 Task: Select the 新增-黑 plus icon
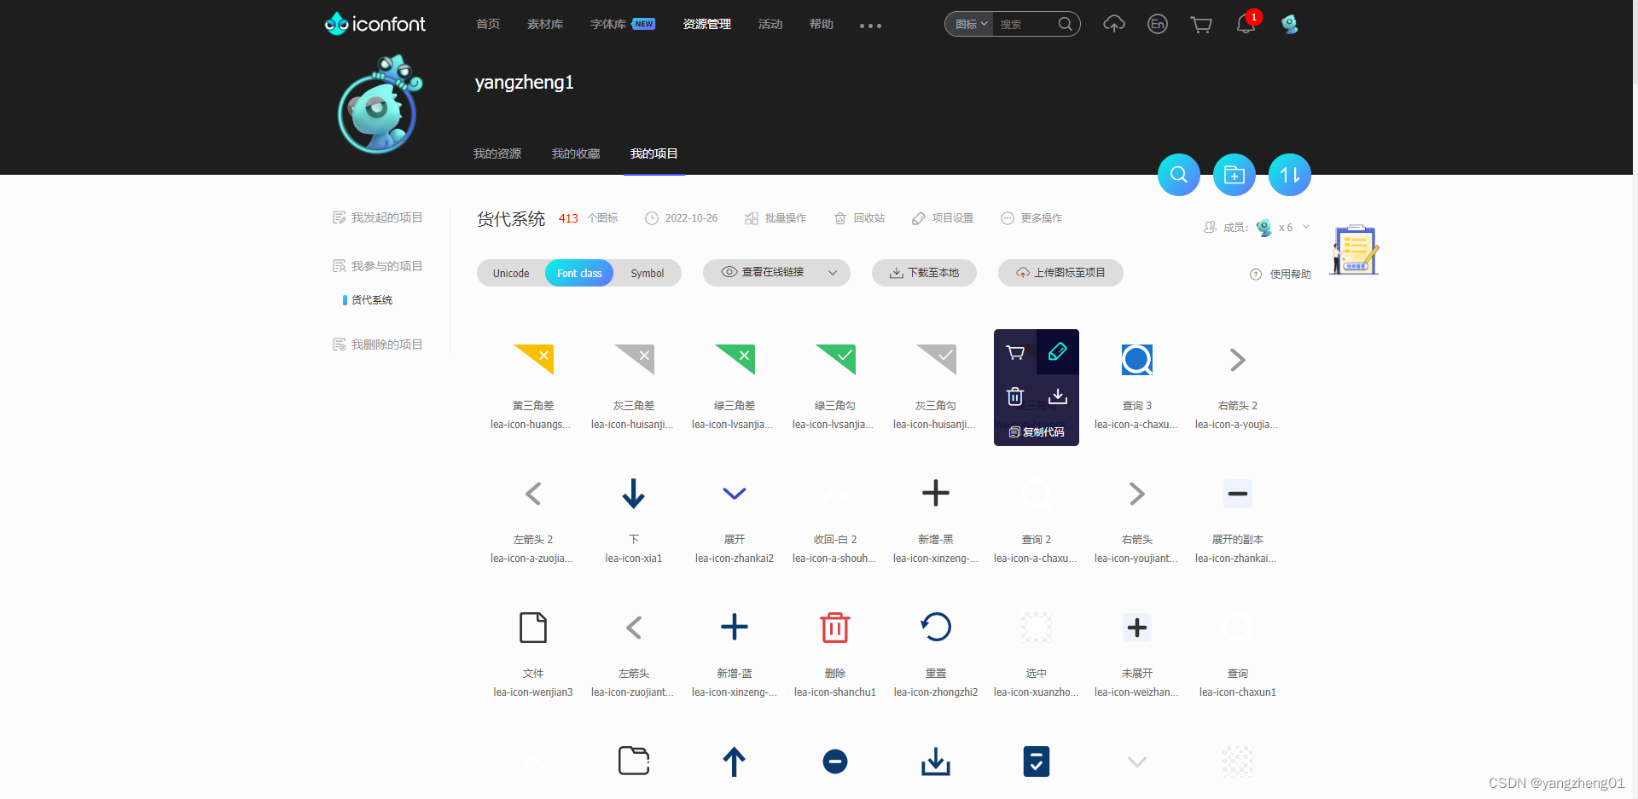[936, 493]
